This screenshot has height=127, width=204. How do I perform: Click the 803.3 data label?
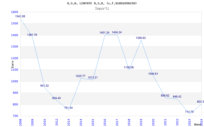(x=200, y=102)
